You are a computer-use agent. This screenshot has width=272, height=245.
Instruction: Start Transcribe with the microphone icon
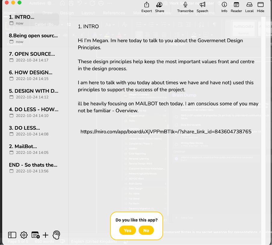pos(185,5)
